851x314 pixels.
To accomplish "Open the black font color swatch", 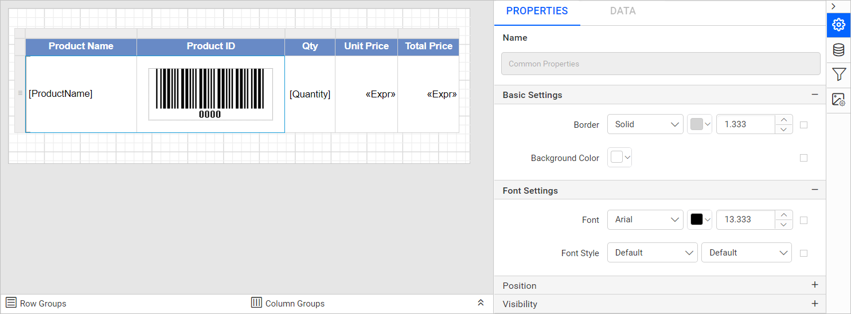I will pos(699,219).
